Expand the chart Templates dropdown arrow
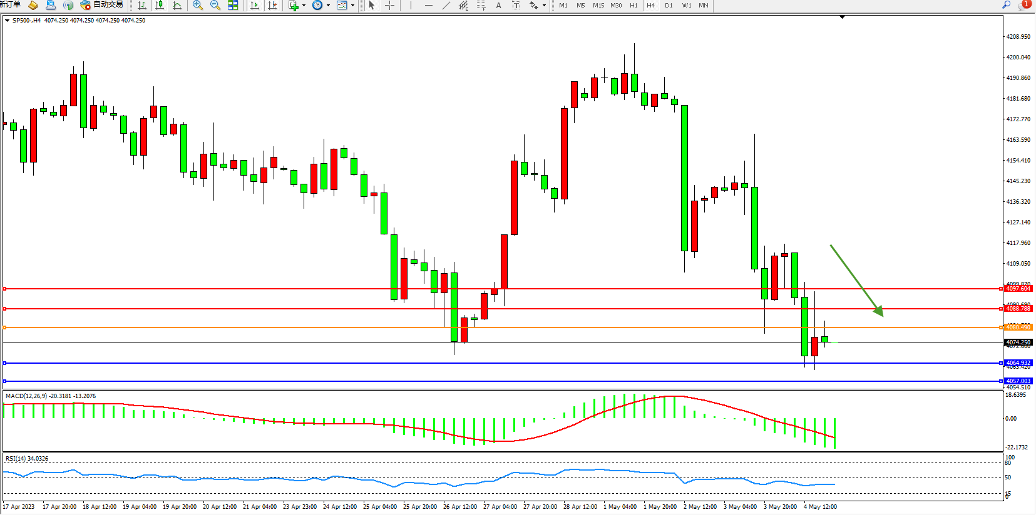The height and width of the screenshot is (515, 1036). click(x=352, y=6)
